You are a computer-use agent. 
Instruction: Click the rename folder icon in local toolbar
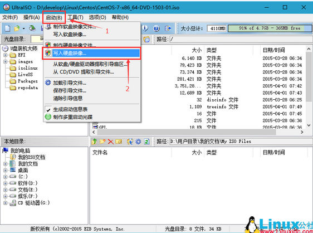pyautogui.click(x=119, y=142)
